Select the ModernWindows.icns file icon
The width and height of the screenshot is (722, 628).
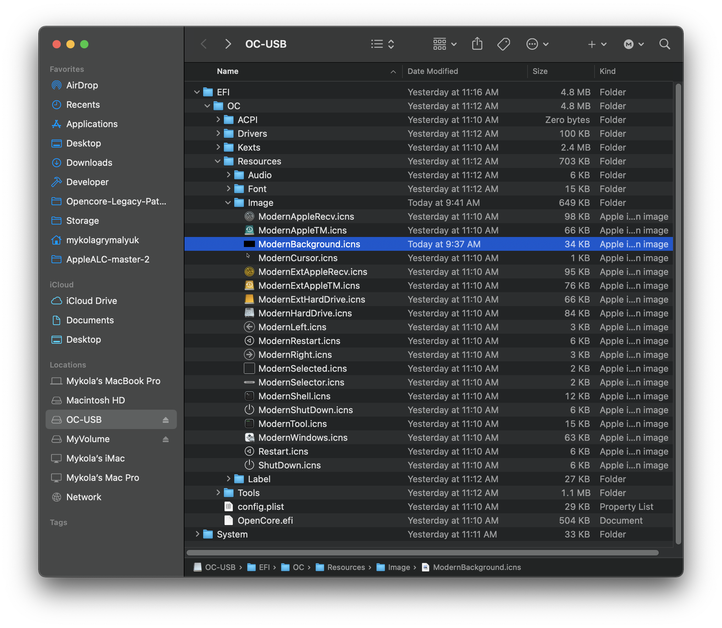pos(249,437)
